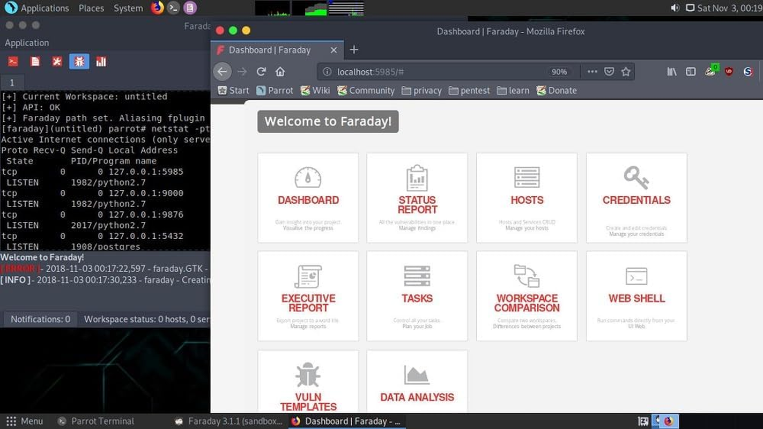Screen dimensions: 763x429
Task: Open the Status Report clipboard icon
Action: [x=417, y=178]
